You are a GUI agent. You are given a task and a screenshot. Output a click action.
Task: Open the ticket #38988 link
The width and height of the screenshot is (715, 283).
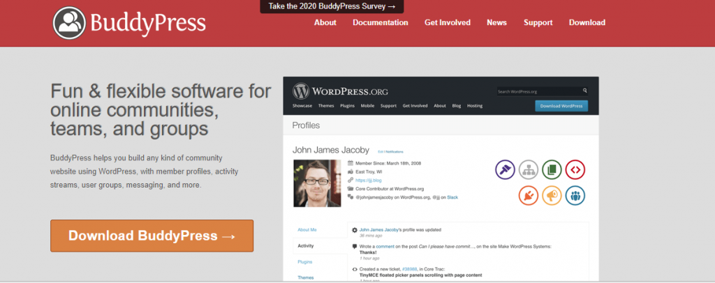(x=411, y=269)
